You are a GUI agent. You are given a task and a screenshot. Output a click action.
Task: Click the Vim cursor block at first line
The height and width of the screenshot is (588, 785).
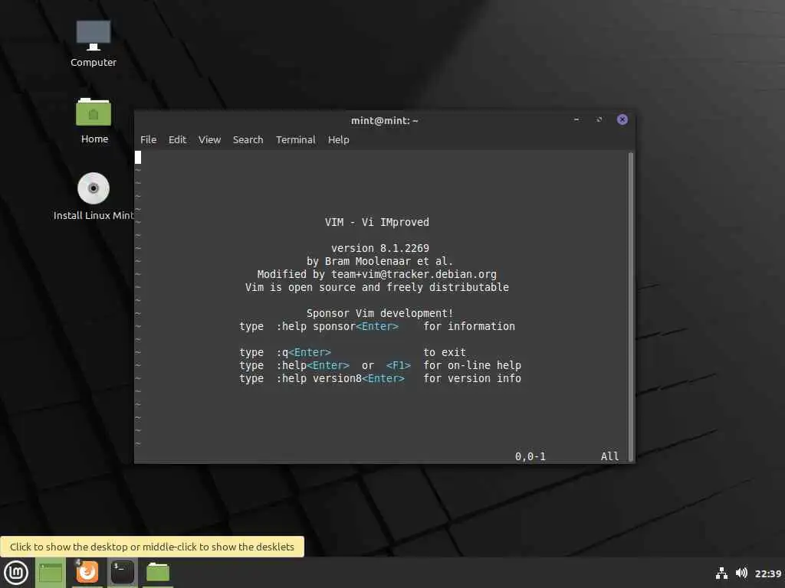[138, 157]
